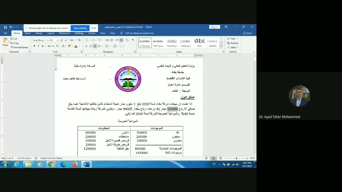Image resolution: width=342 pixels, height=192 pixels.
Task: Open Windows Start menu
Action: (5, 165)
